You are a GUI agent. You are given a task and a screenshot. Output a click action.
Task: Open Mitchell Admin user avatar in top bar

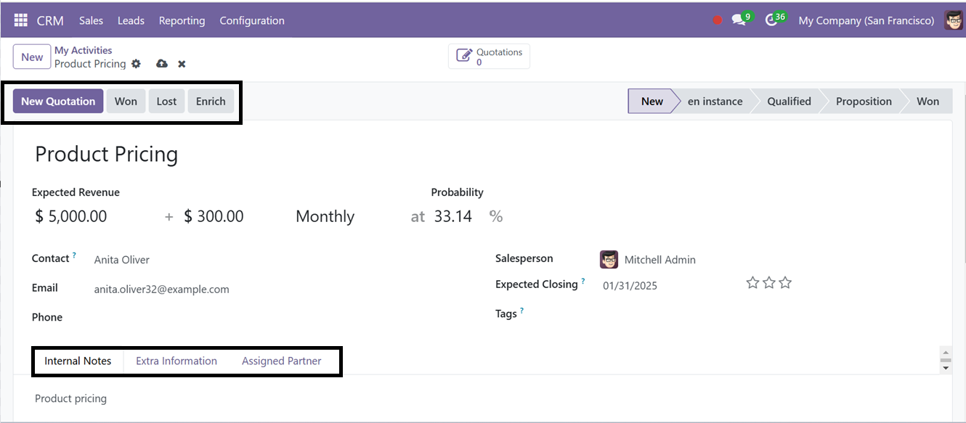click(x=954, y=20)
